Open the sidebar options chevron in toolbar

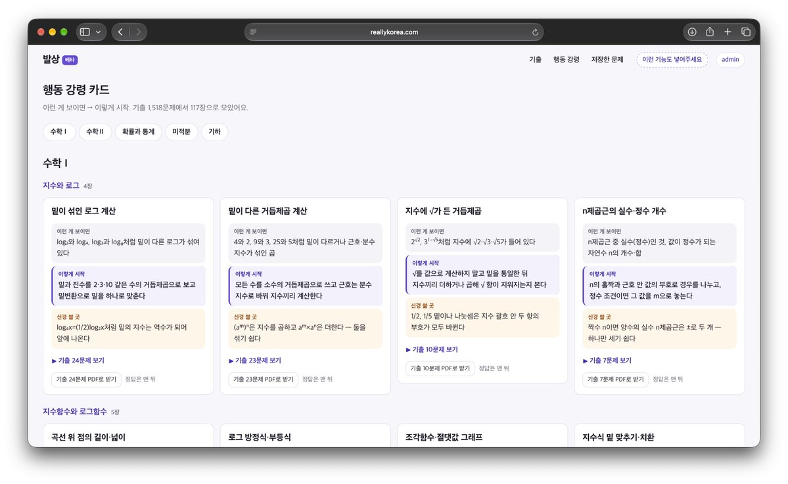[x=99, y=32]
